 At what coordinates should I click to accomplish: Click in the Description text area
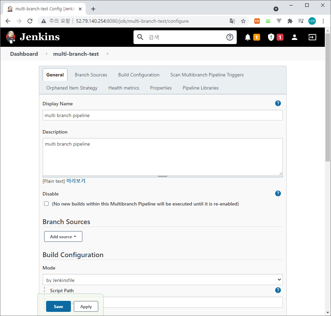[x=162, y=157]
